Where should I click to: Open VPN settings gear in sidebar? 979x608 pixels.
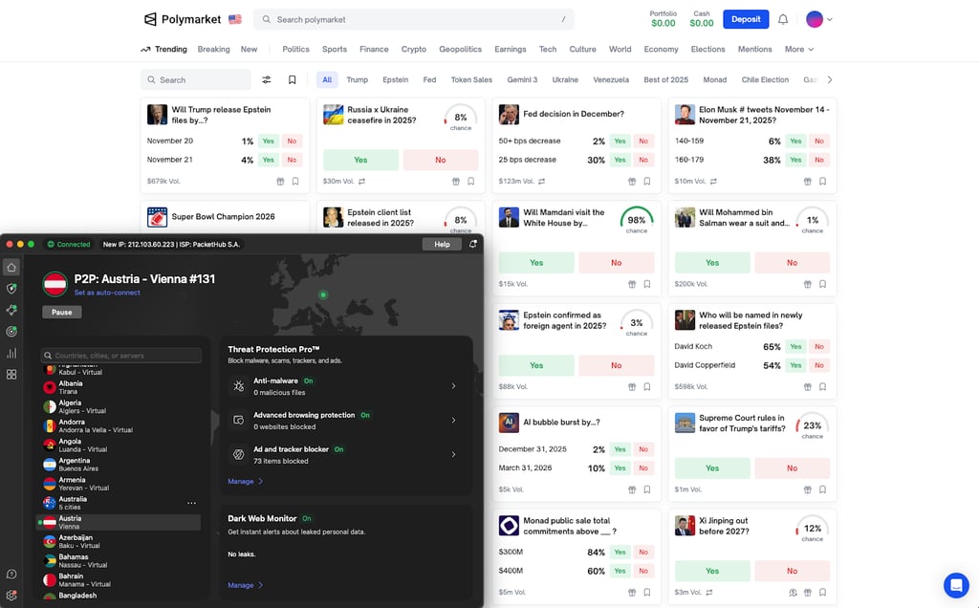[11, 596]
